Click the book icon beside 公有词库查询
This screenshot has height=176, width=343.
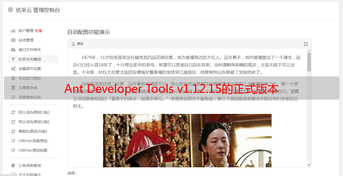pyautogui.click(x=13, y=165)
